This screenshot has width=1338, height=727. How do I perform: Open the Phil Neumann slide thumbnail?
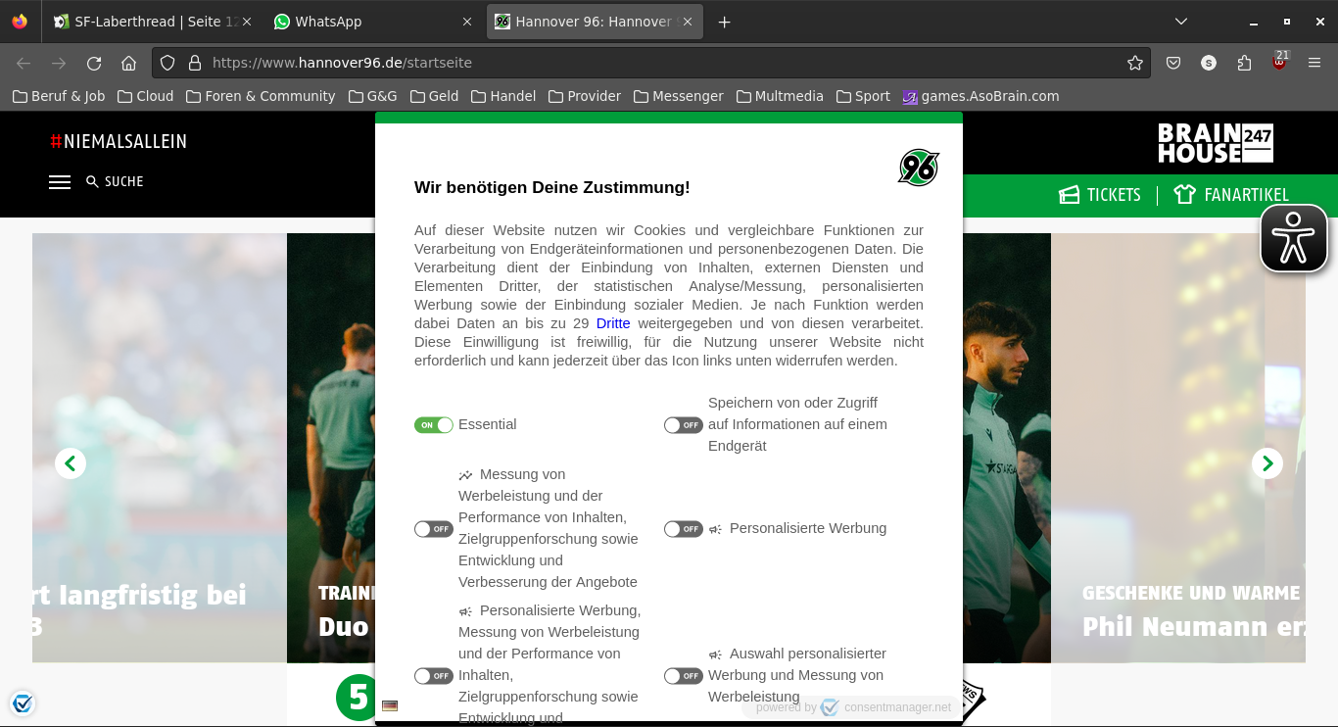click(x=1178, y=448)
